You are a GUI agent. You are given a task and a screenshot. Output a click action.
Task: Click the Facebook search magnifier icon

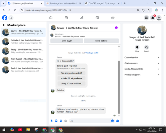pyautogui.click(x=11, y=18)
